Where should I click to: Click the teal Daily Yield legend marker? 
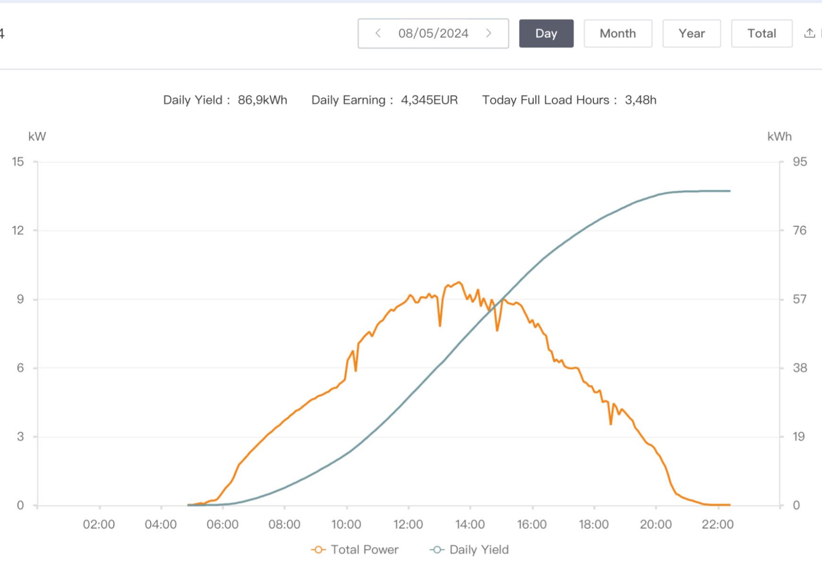pos(437,549)
